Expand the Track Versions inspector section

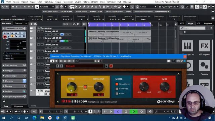[14, 65]
